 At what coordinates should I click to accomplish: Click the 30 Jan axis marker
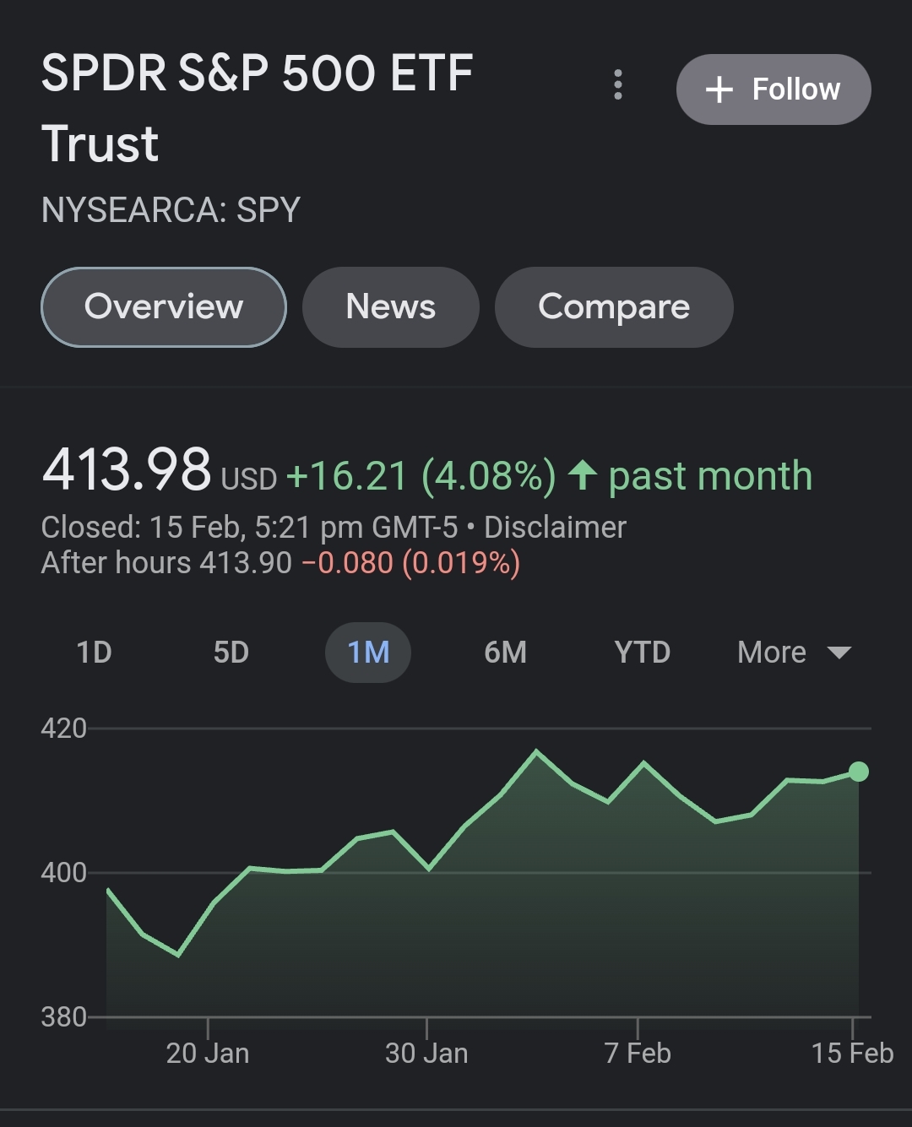click(426, 1053)
